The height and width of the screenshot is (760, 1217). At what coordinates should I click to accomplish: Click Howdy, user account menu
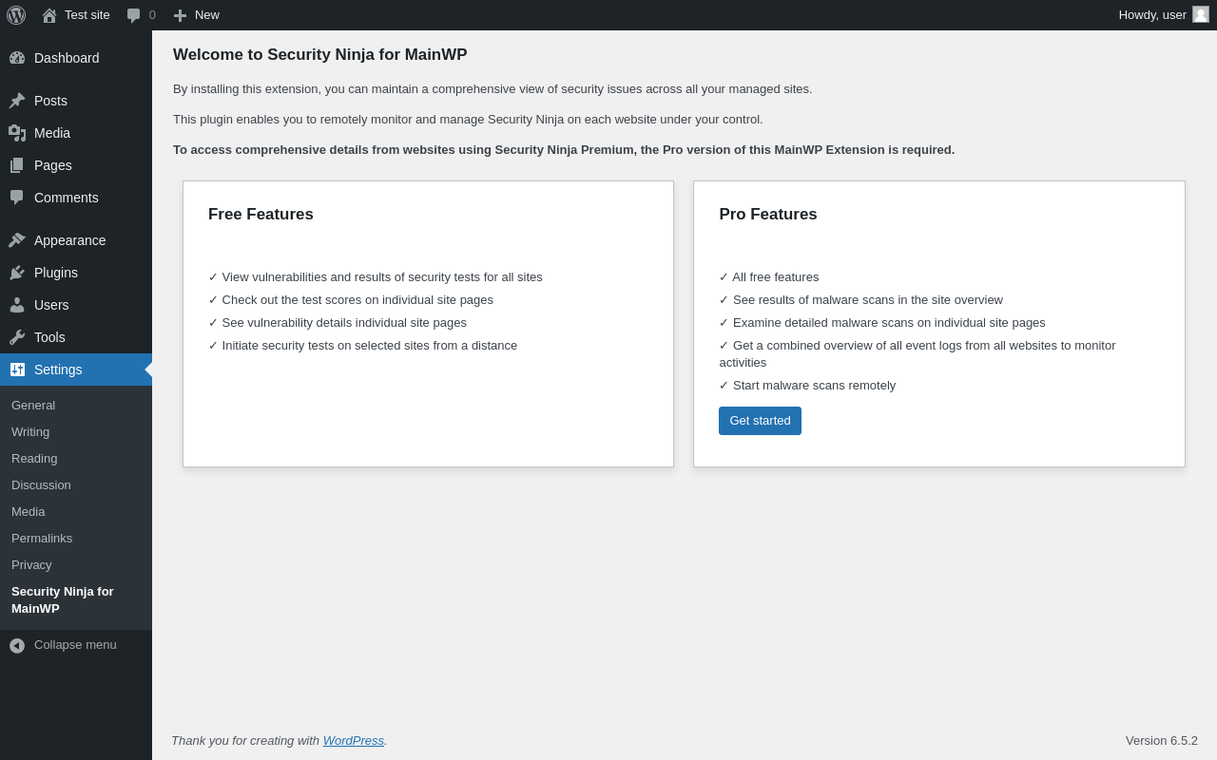[x=1164, y=15]
